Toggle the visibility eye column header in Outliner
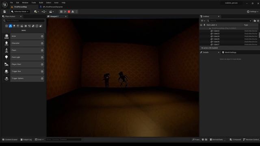 [x=201, y=25]
